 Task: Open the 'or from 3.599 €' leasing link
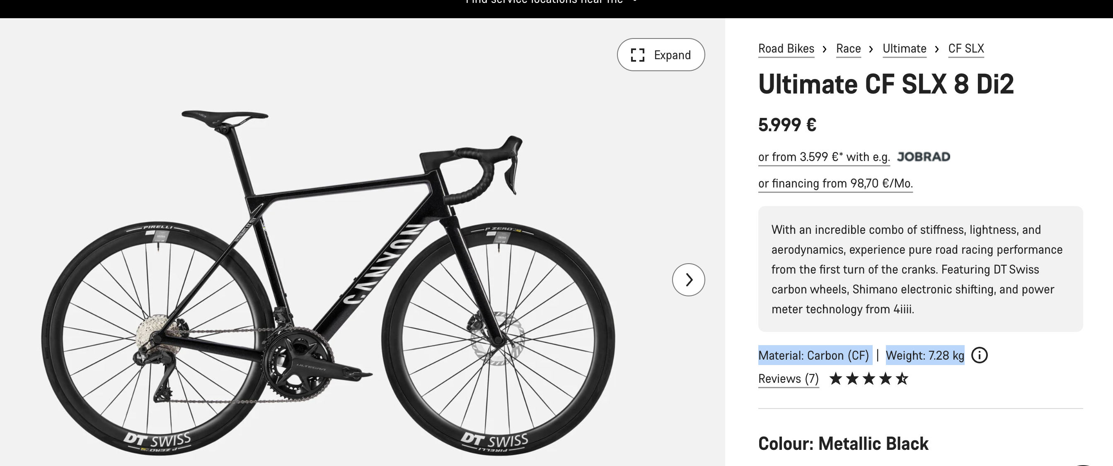823,156
